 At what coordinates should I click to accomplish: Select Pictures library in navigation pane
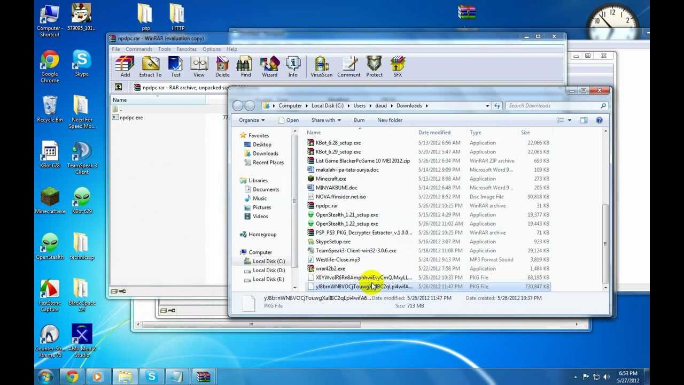click(x=262, y=207)
